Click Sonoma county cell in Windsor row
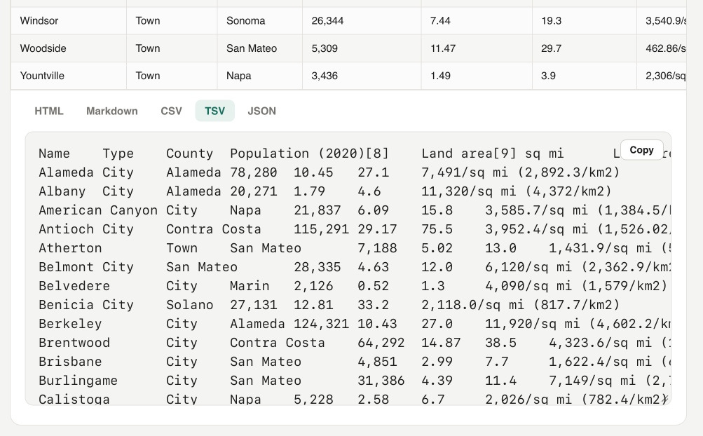The width and height of the screenshot is (703, 436). [x=260, y=20]
